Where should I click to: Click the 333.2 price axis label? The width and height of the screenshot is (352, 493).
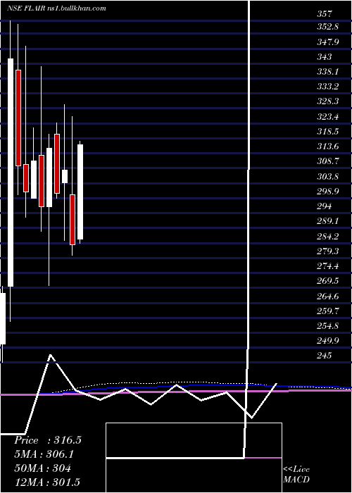click(x=327, y=87)
